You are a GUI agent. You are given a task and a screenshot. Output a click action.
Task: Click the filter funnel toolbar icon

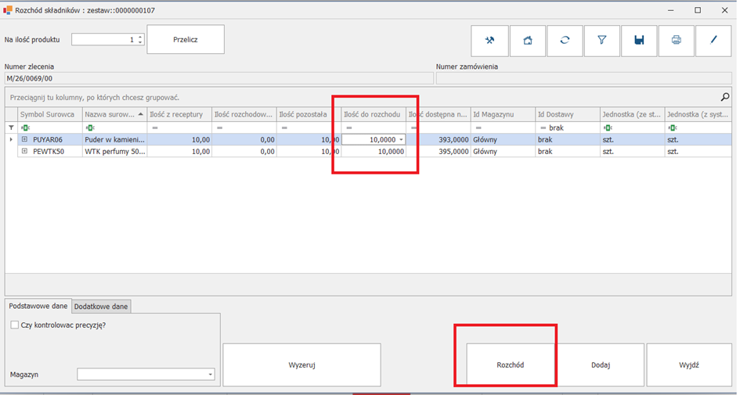pos(602,41)
